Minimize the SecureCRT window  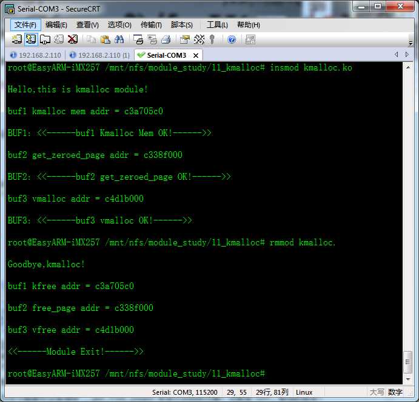[361, 7]
